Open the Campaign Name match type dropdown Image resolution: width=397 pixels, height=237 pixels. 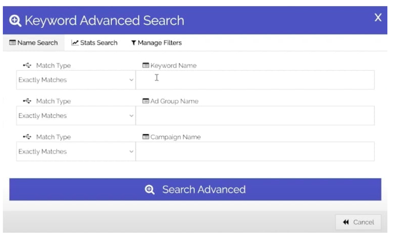(x=76, y=152)
